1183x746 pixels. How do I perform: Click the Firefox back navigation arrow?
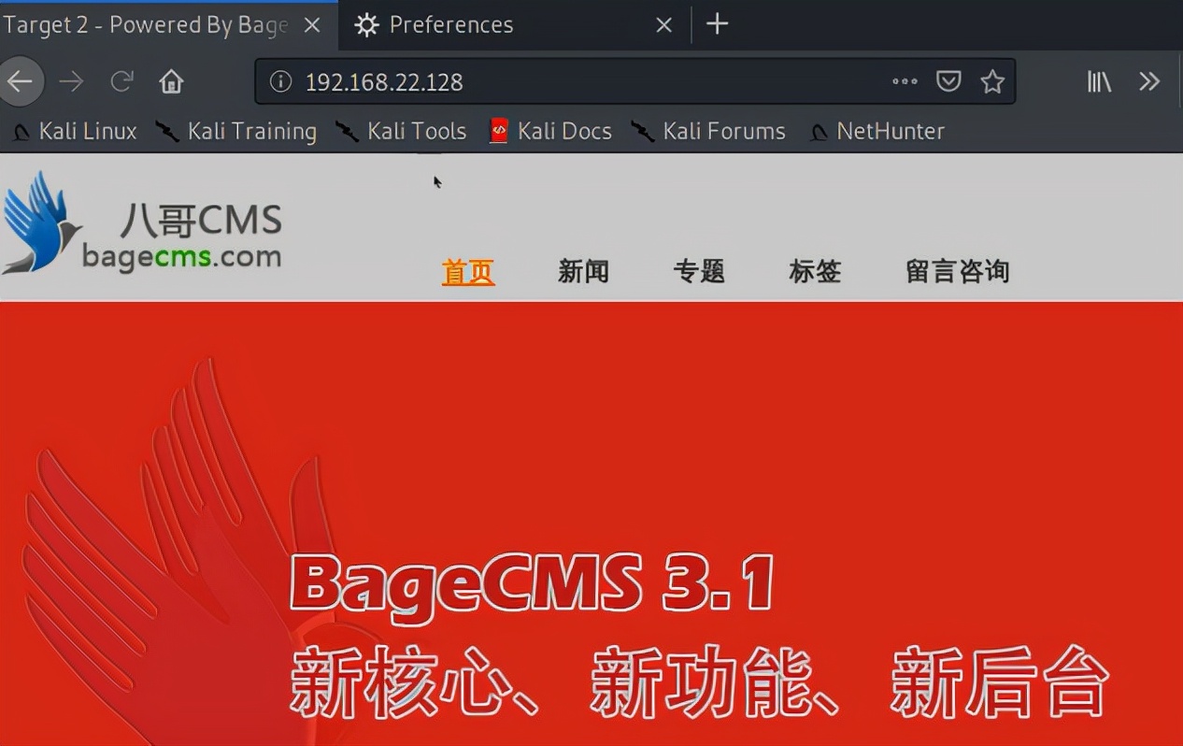pyautogui.click(x=21, y=81)
